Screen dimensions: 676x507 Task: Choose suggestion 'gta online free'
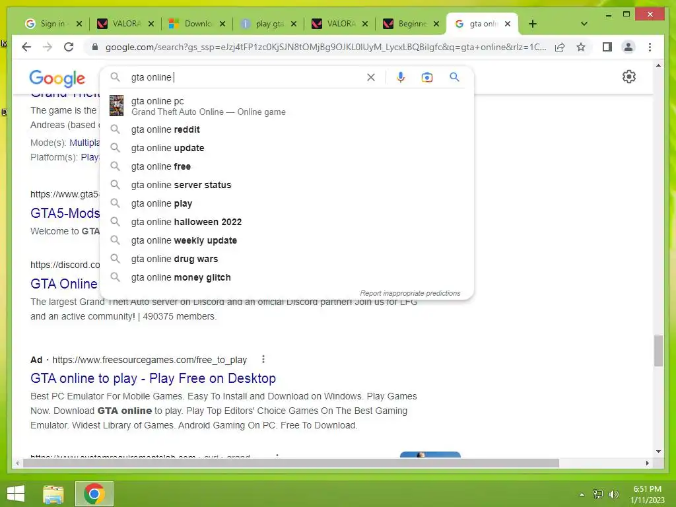[287, 166]
